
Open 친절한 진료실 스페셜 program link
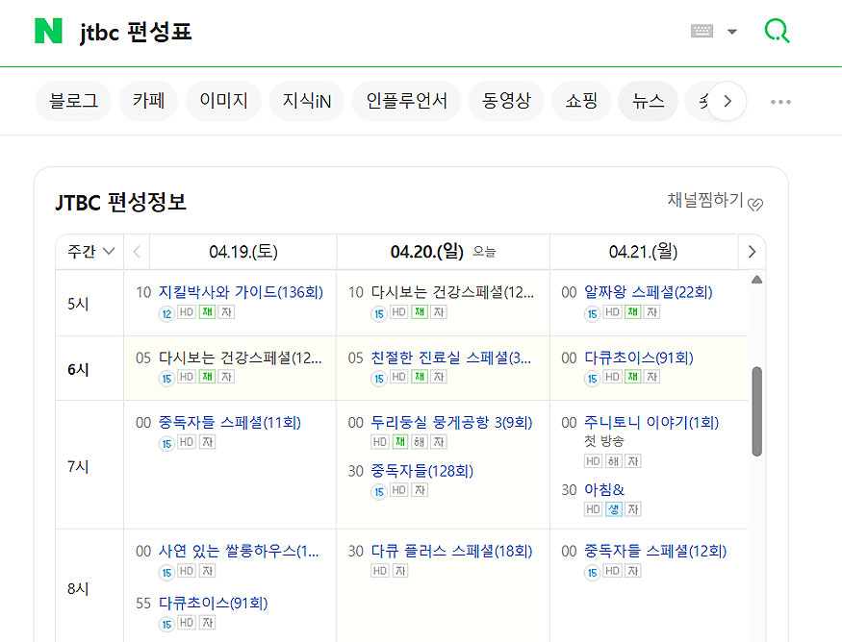point(450,358)
